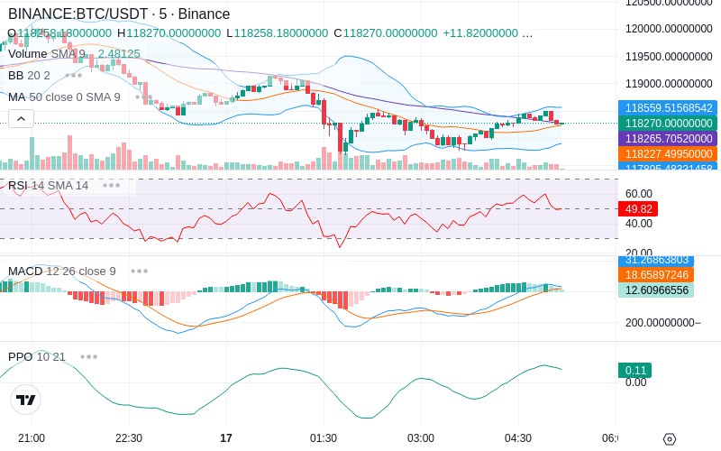The image size is (721, 451).
Task: Select the MACD 12 26 close 9 legend
Action: point(62,272)
